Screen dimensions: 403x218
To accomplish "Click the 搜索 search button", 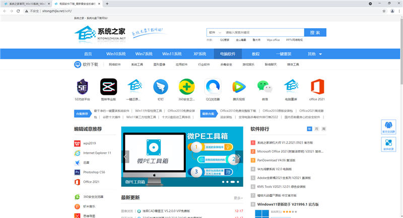I will click(315, 33).
